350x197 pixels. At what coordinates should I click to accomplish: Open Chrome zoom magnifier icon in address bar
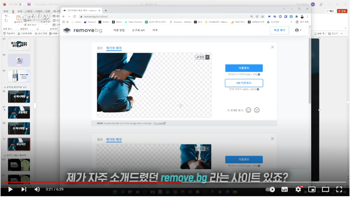click(252, 16)
